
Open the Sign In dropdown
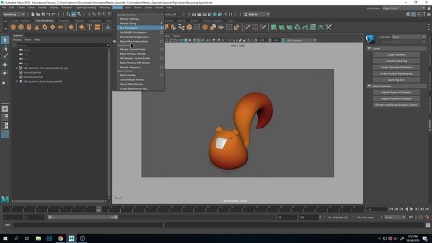pos(256,14)
